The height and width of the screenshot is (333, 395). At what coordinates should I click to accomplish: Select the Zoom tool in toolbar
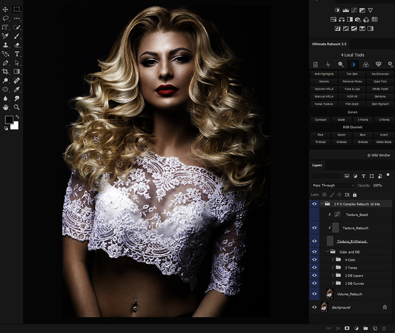(x=16, y=107)
